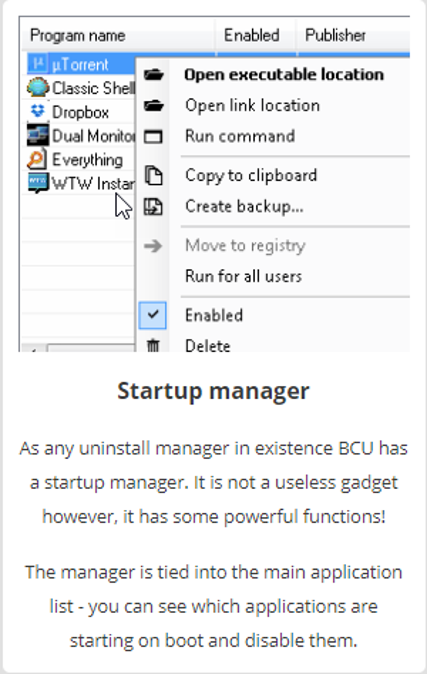Click the µTorrent program icon
Screen dimensions: 427x674
coord(38,64)
